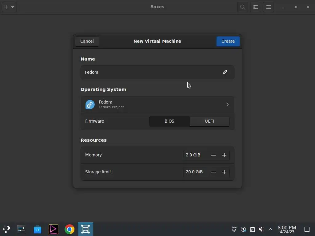Open Discover software store in taskbar

coord(37,229)
